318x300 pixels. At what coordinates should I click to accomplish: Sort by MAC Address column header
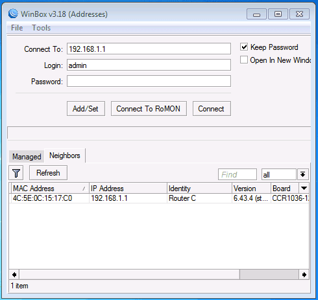click(x=50, y=188)
